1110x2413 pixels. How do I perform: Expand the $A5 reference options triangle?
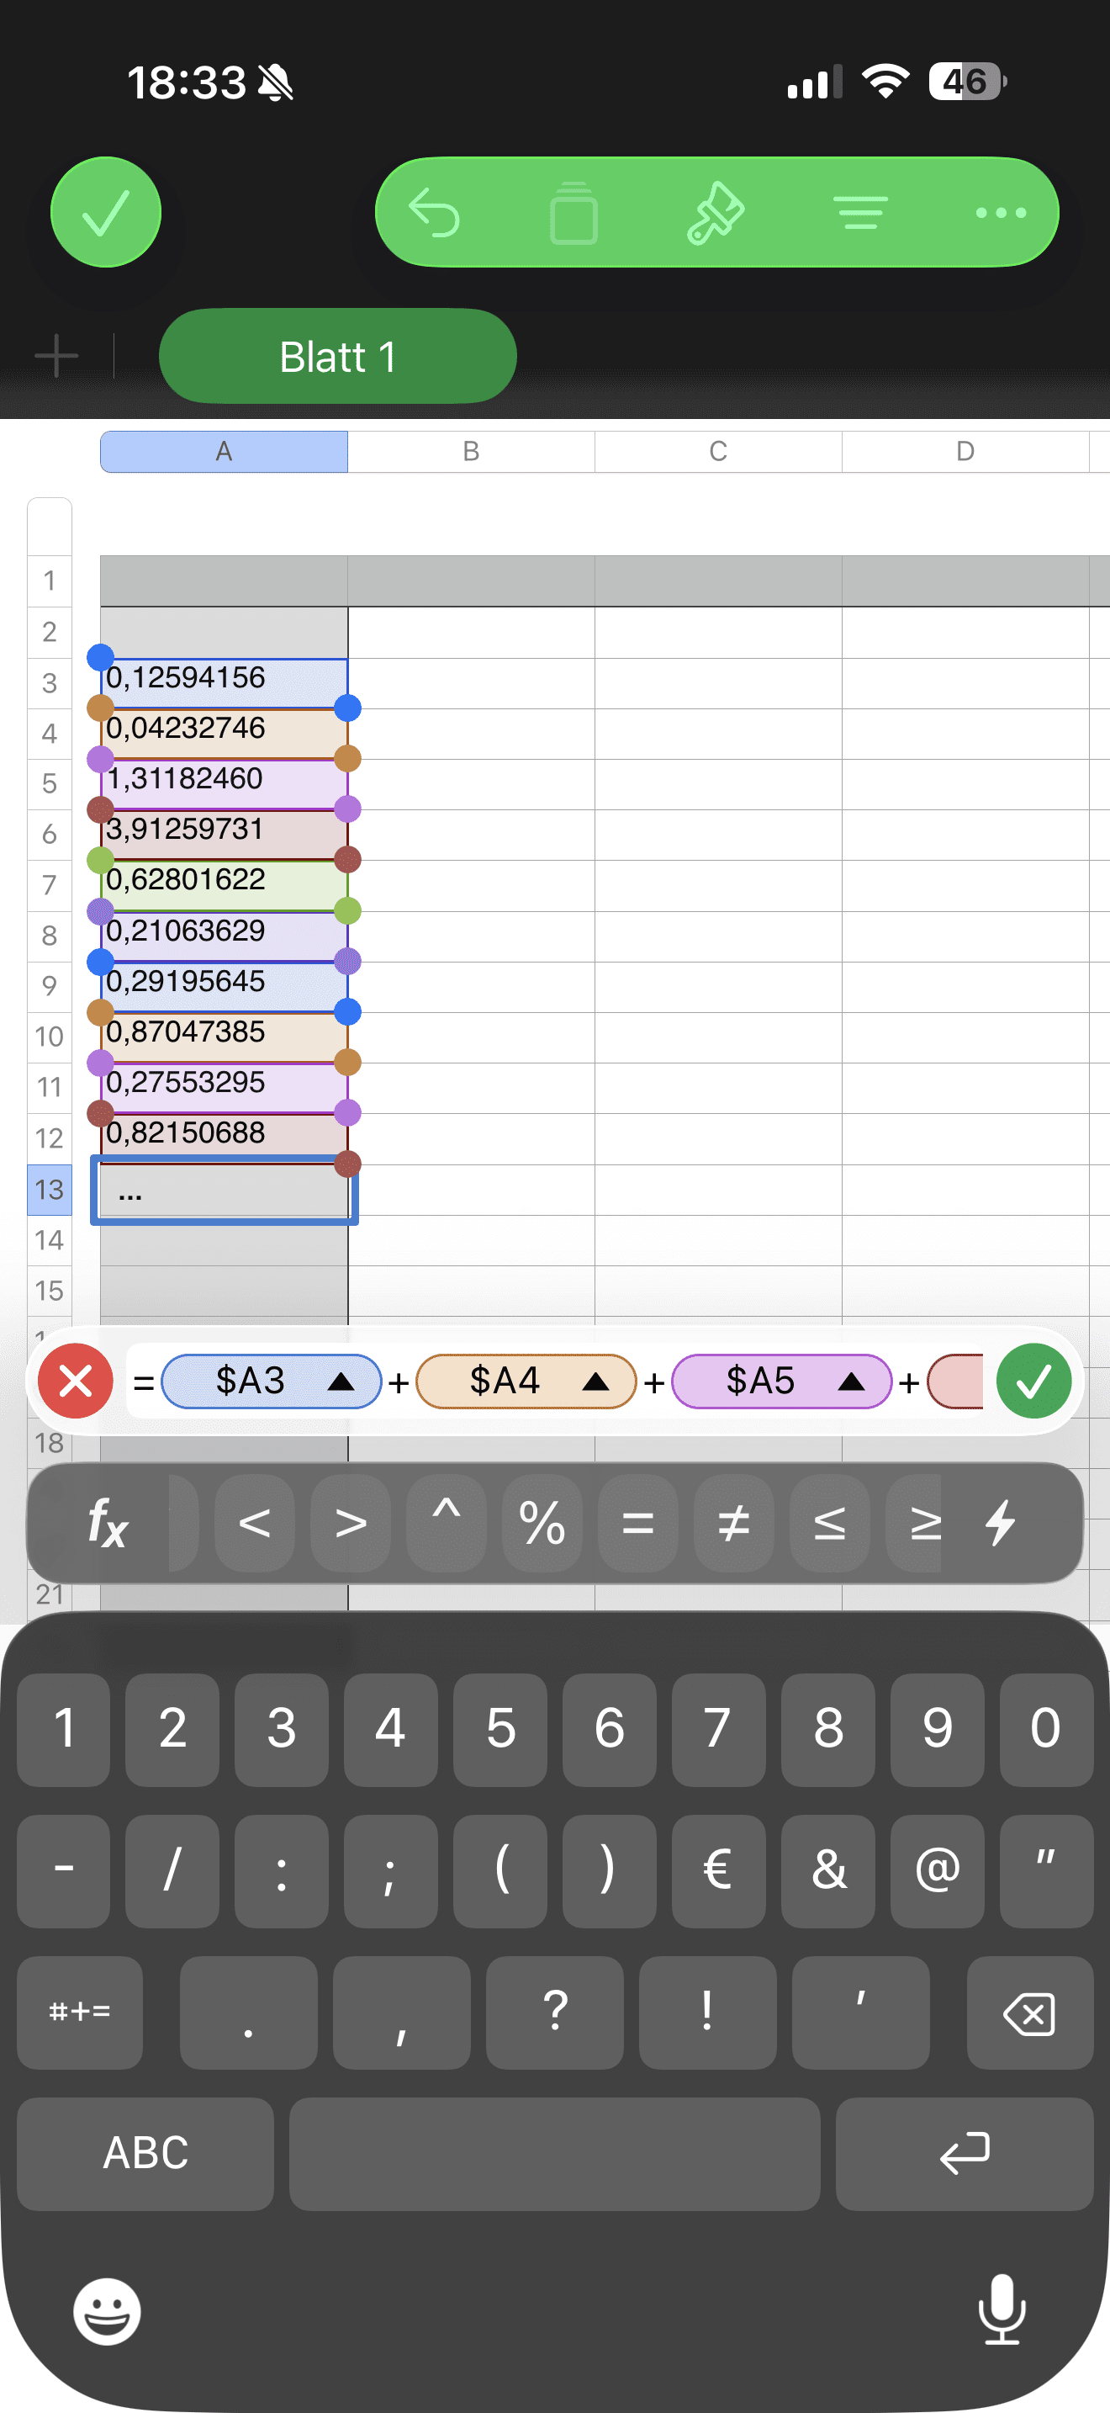(x=851, y=1382)
